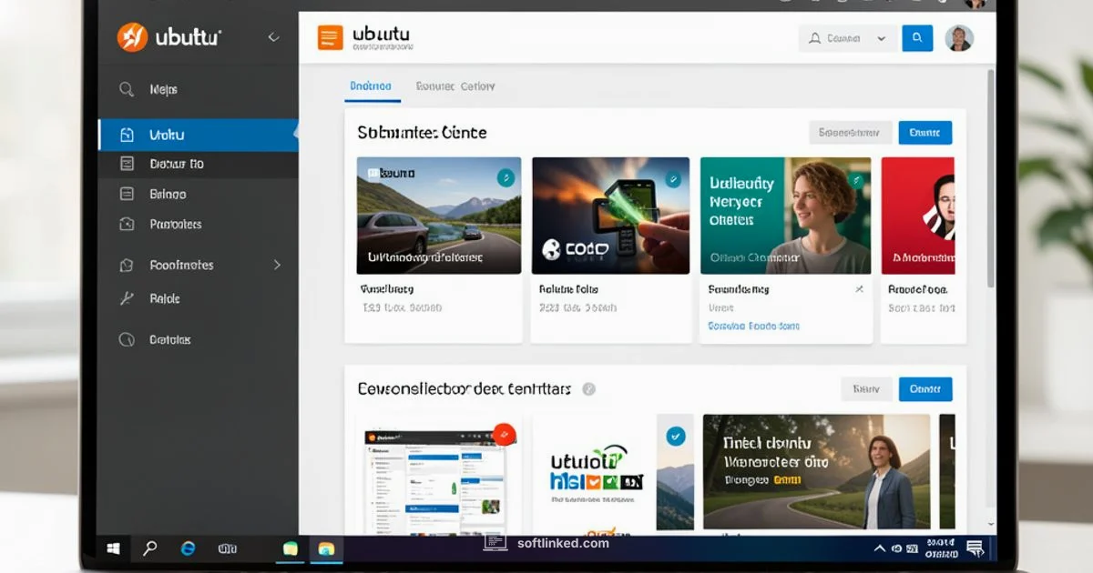Click the gray button beside the blue featured button
The height and width of the screenshot is (573, 1093).
(x=850, y=132)
